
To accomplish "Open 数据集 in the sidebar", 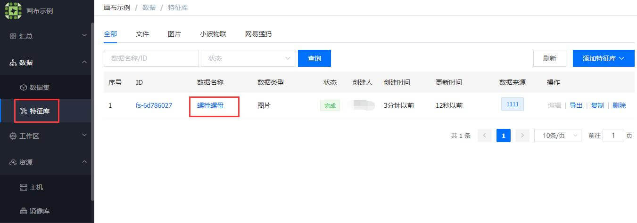I will 40,88.
